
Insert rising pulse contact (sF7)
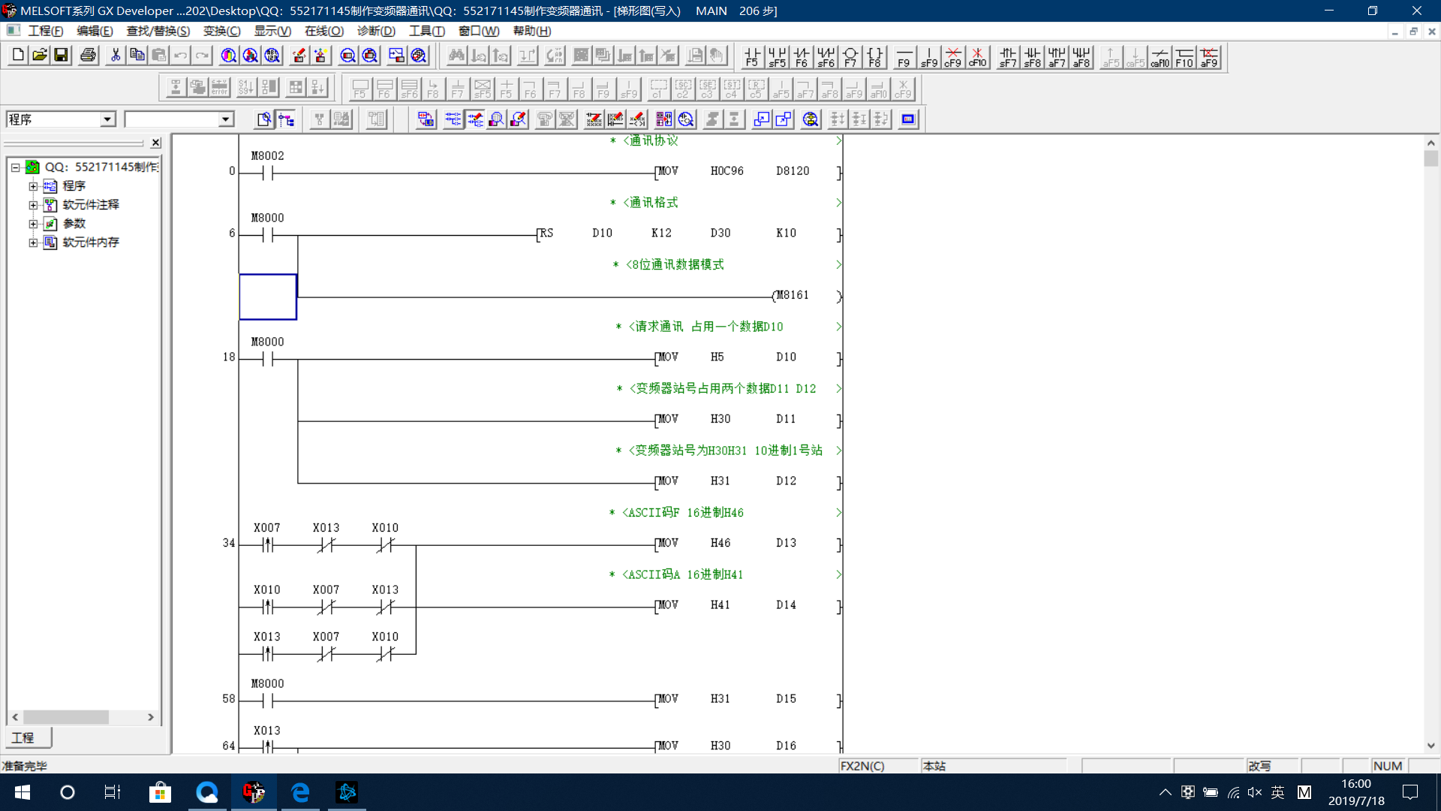pos(1008,57)
